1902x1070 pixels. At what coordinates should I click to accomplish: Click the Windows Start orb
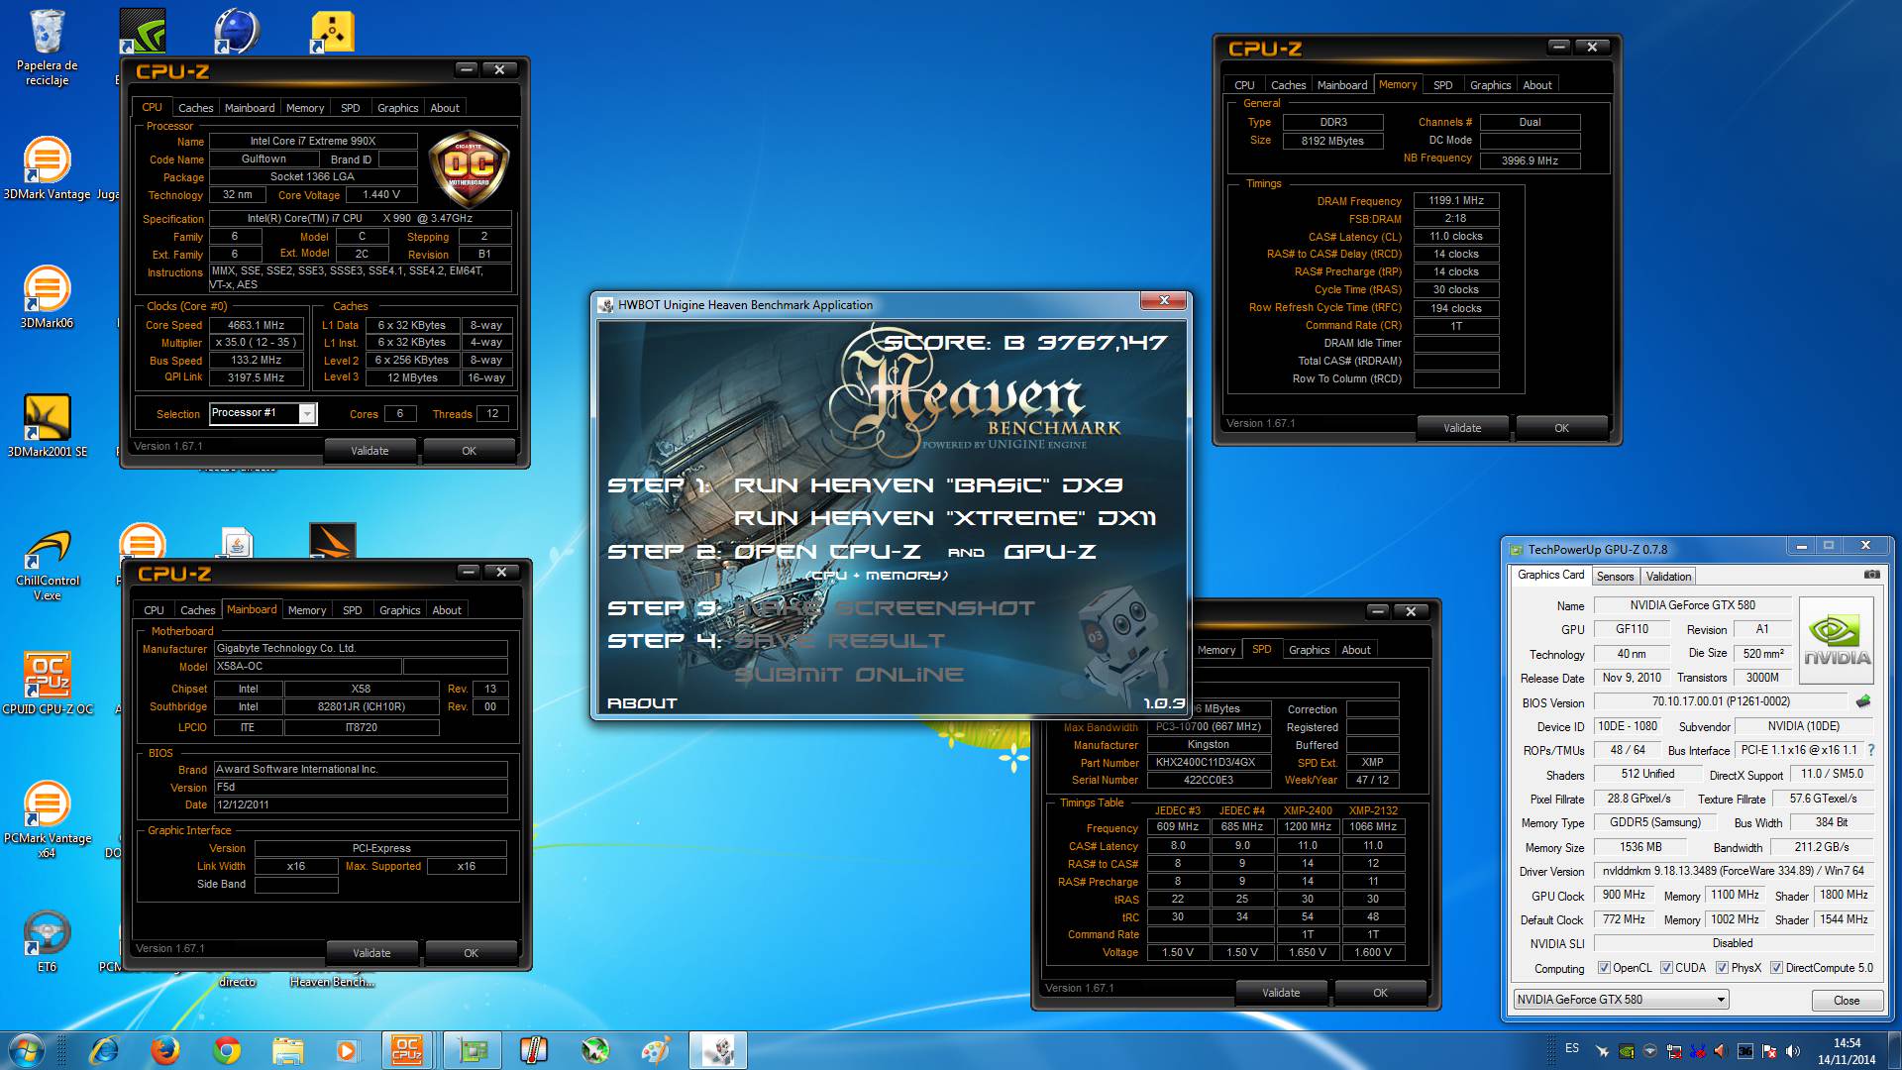point(26,1050)
